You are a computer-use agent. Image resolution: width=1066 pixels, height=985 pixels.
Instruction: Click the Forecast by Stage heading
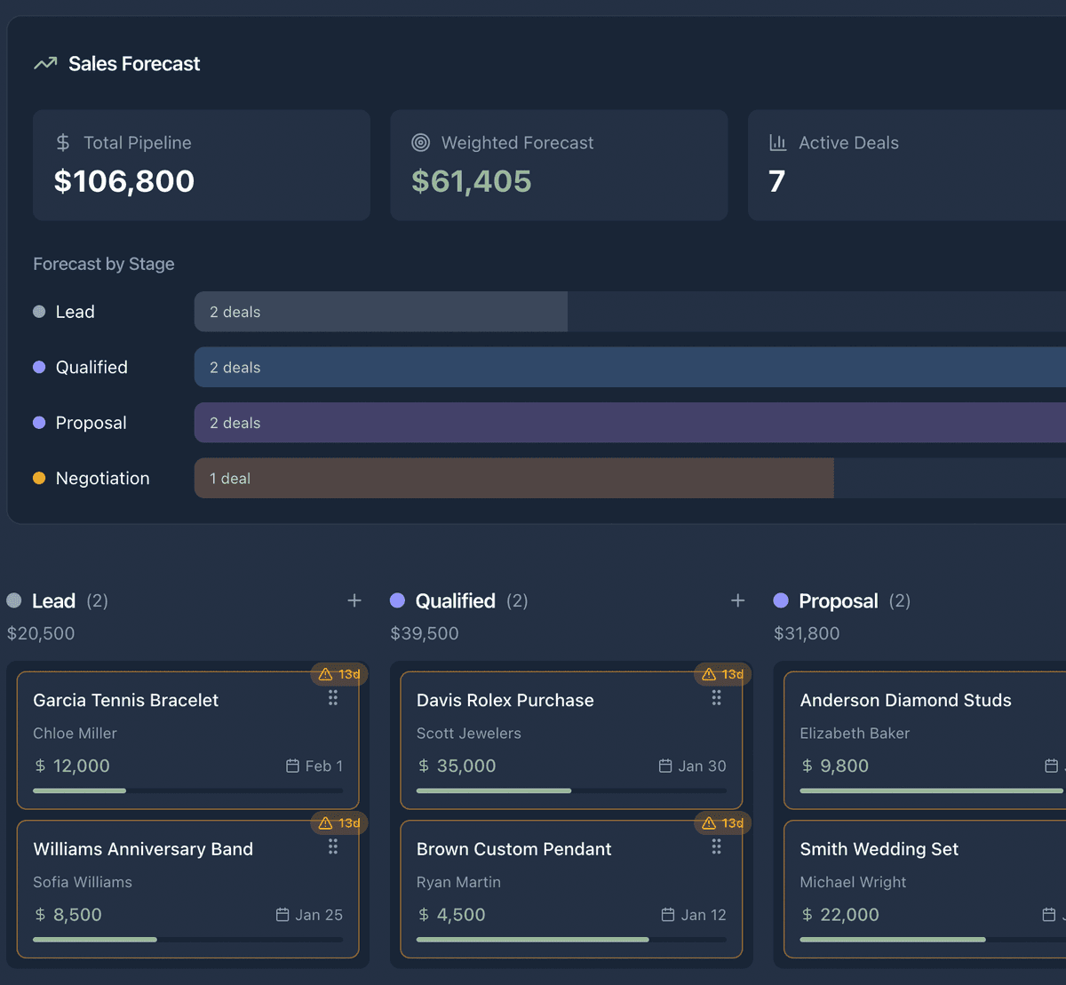coord(104,264)
